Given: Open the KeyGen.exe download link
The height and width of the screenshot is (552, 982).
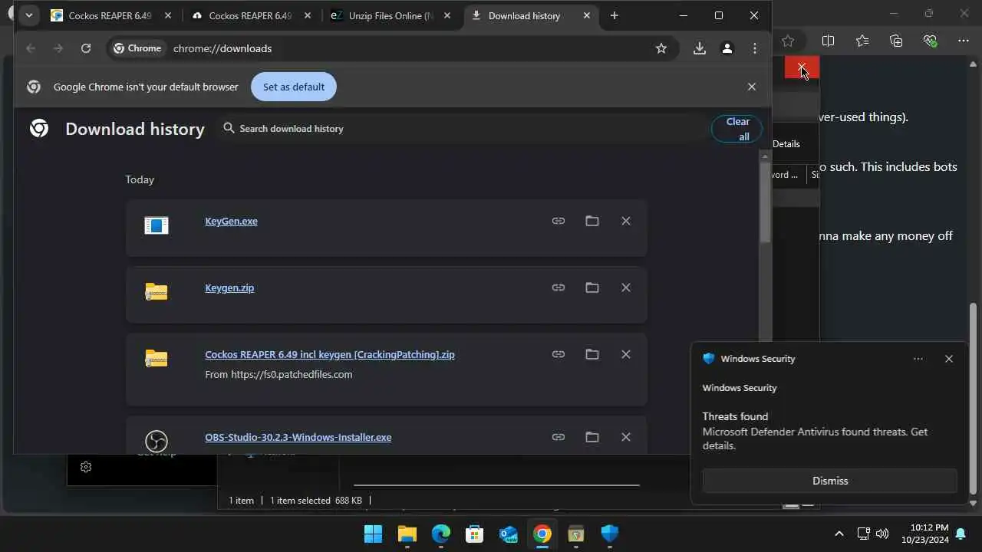Looking at the screenshot, I should point(231,221).
